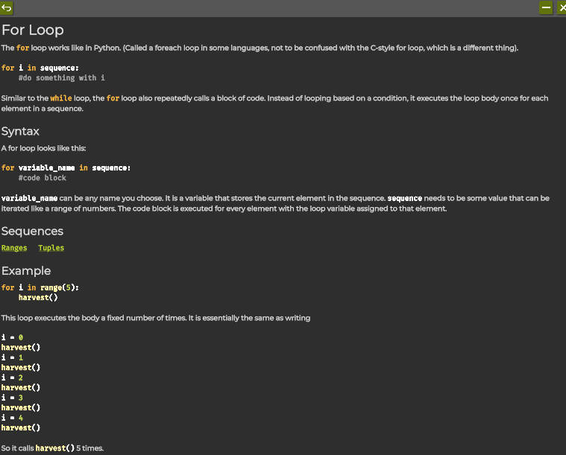The width and height of the screenshot is (566, 455).
Task: Click the "i = 0" code line
Action: coord(12,337)
